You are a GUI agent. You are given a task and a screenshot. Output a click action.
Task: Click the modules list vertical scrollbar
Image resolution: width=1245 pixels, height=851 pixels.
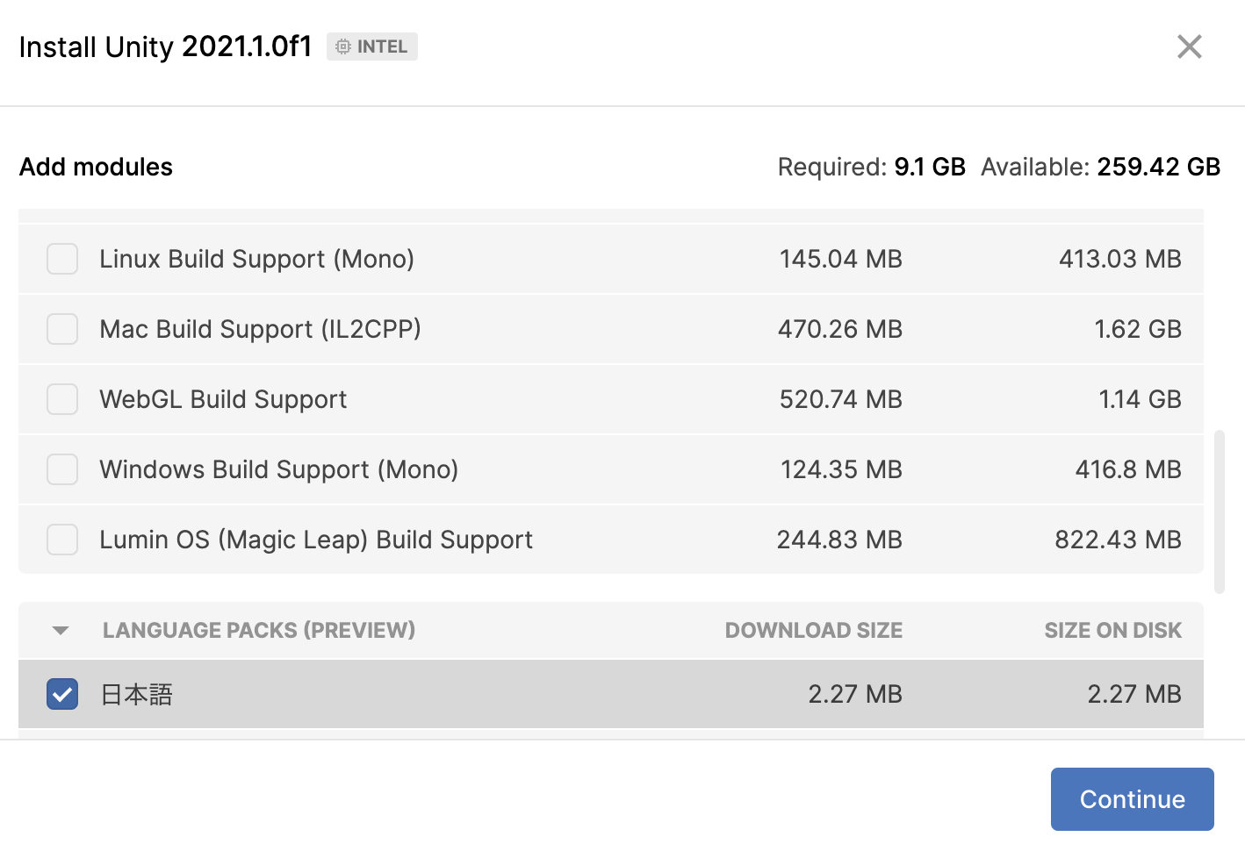pyautogui.click(x=1219, y=511)
